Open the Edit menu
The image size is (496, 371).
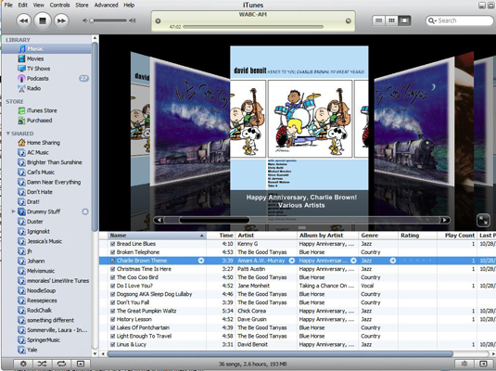coord(23,5)
